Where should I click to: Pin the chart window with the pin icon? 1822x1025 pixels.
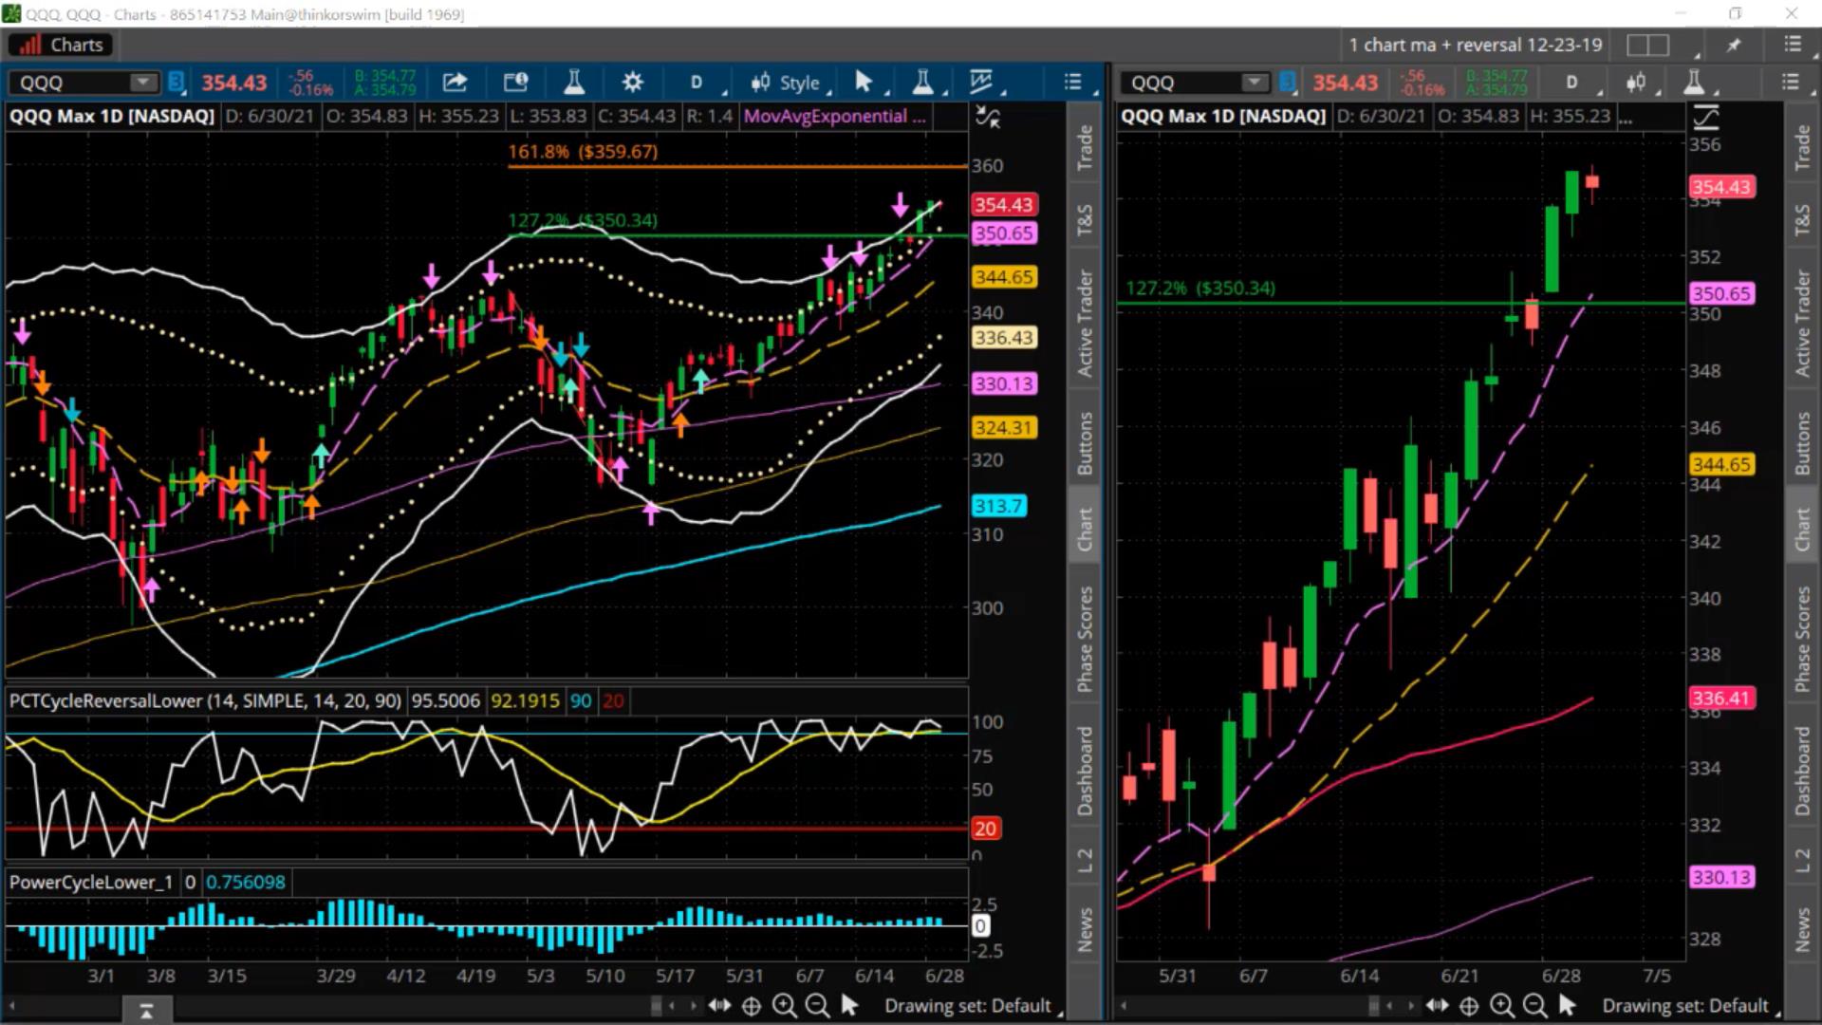(1734, 45)
